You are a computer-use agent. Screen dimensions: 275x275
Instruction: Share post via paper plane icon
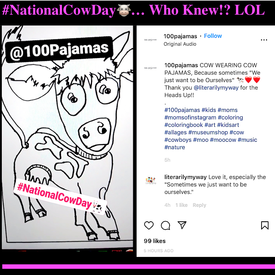182,225
